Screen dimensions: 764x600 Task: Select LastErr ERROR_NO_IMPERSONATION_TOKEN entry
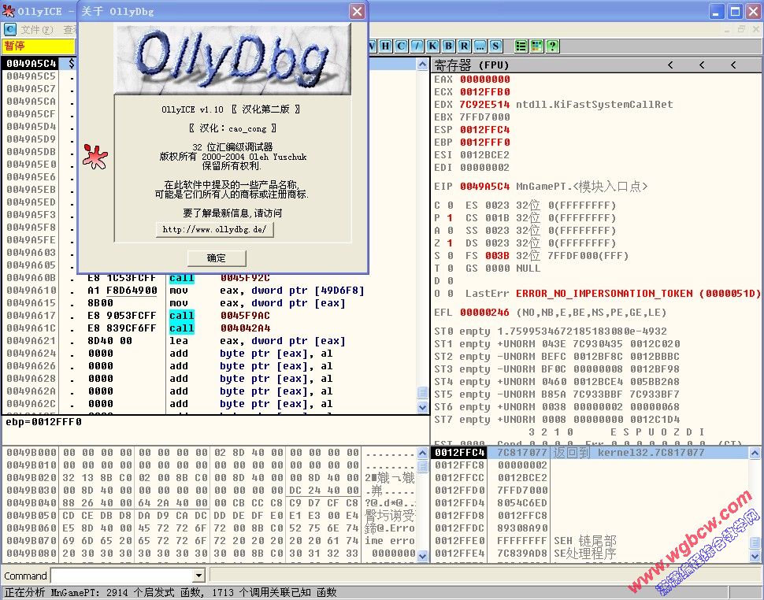pos(638,294)
